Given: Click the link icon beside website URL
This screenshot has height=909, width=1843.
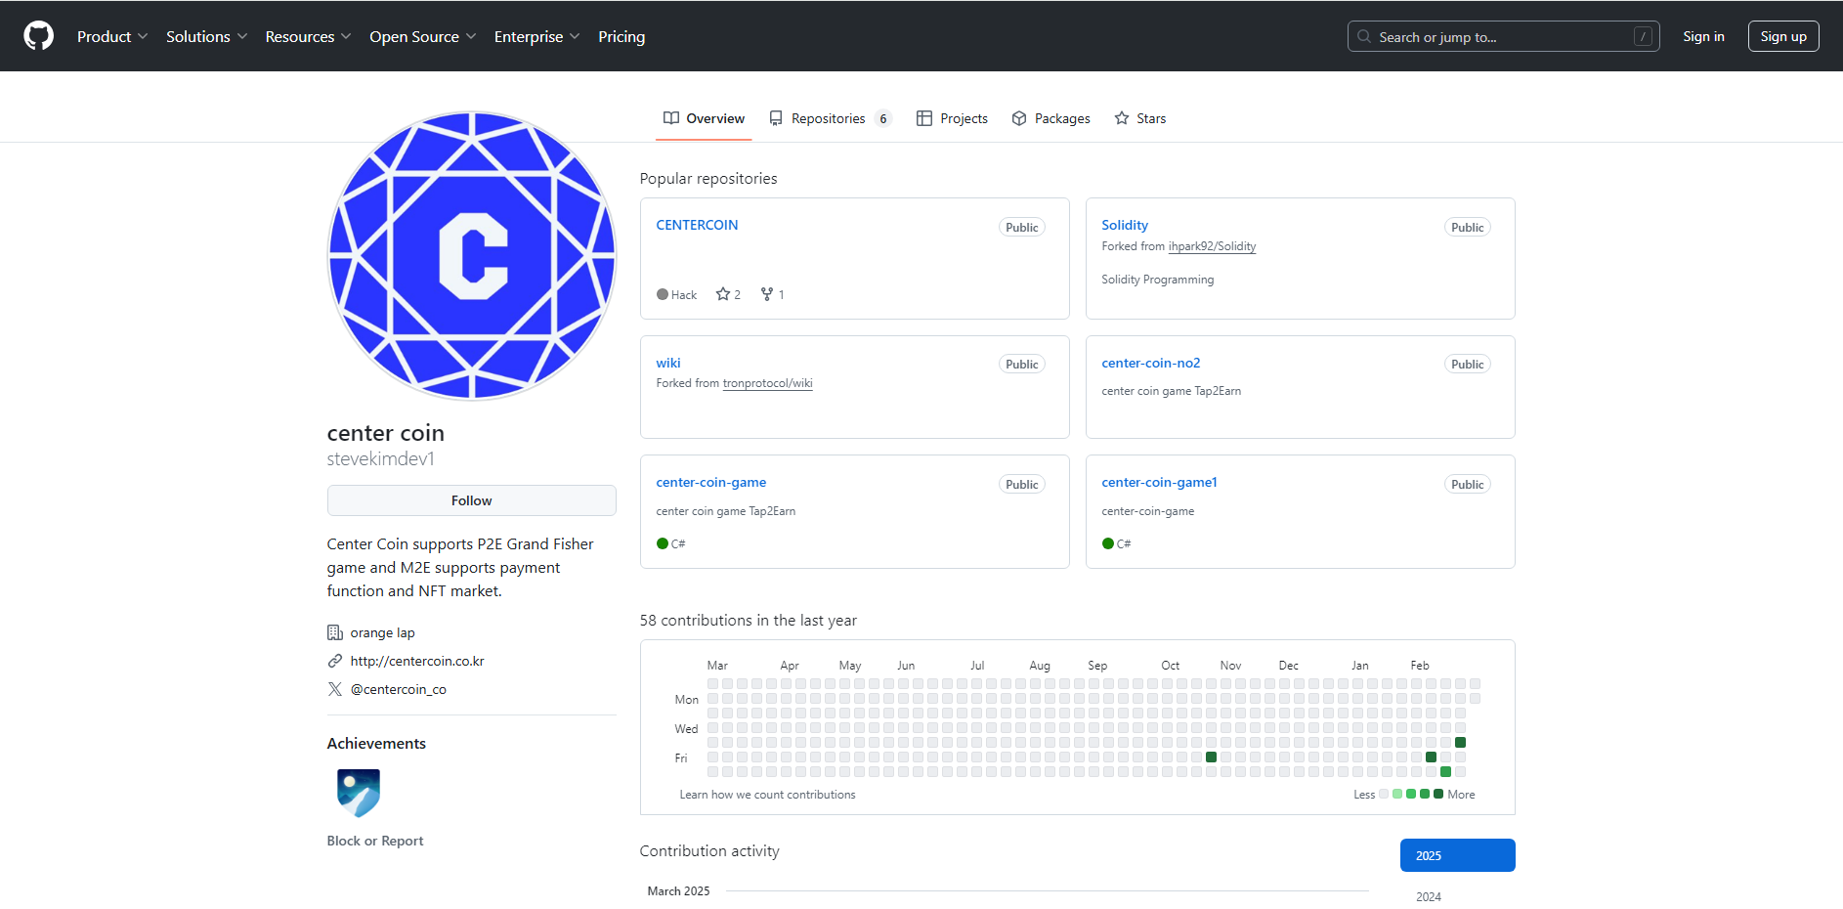Looking at the screenshot, I should [x=335, y=661].
